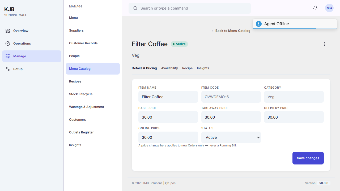Click the Item Code field
Image resolution: width=340 pixels, height=191 pixels.
tap(231, 97)
